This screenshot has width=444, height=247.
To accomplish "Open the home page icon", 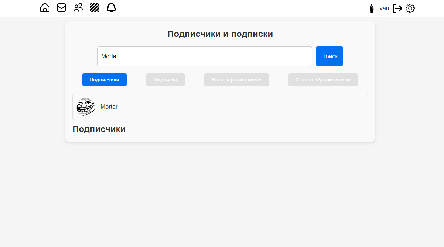I will pos(45,8).
